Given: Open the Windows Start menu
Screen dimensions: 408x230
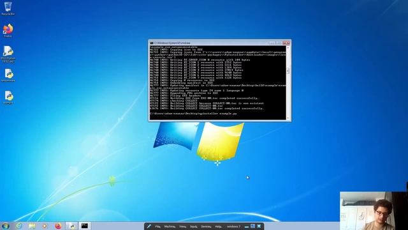Looking at the screenshot, I should 6,226.
